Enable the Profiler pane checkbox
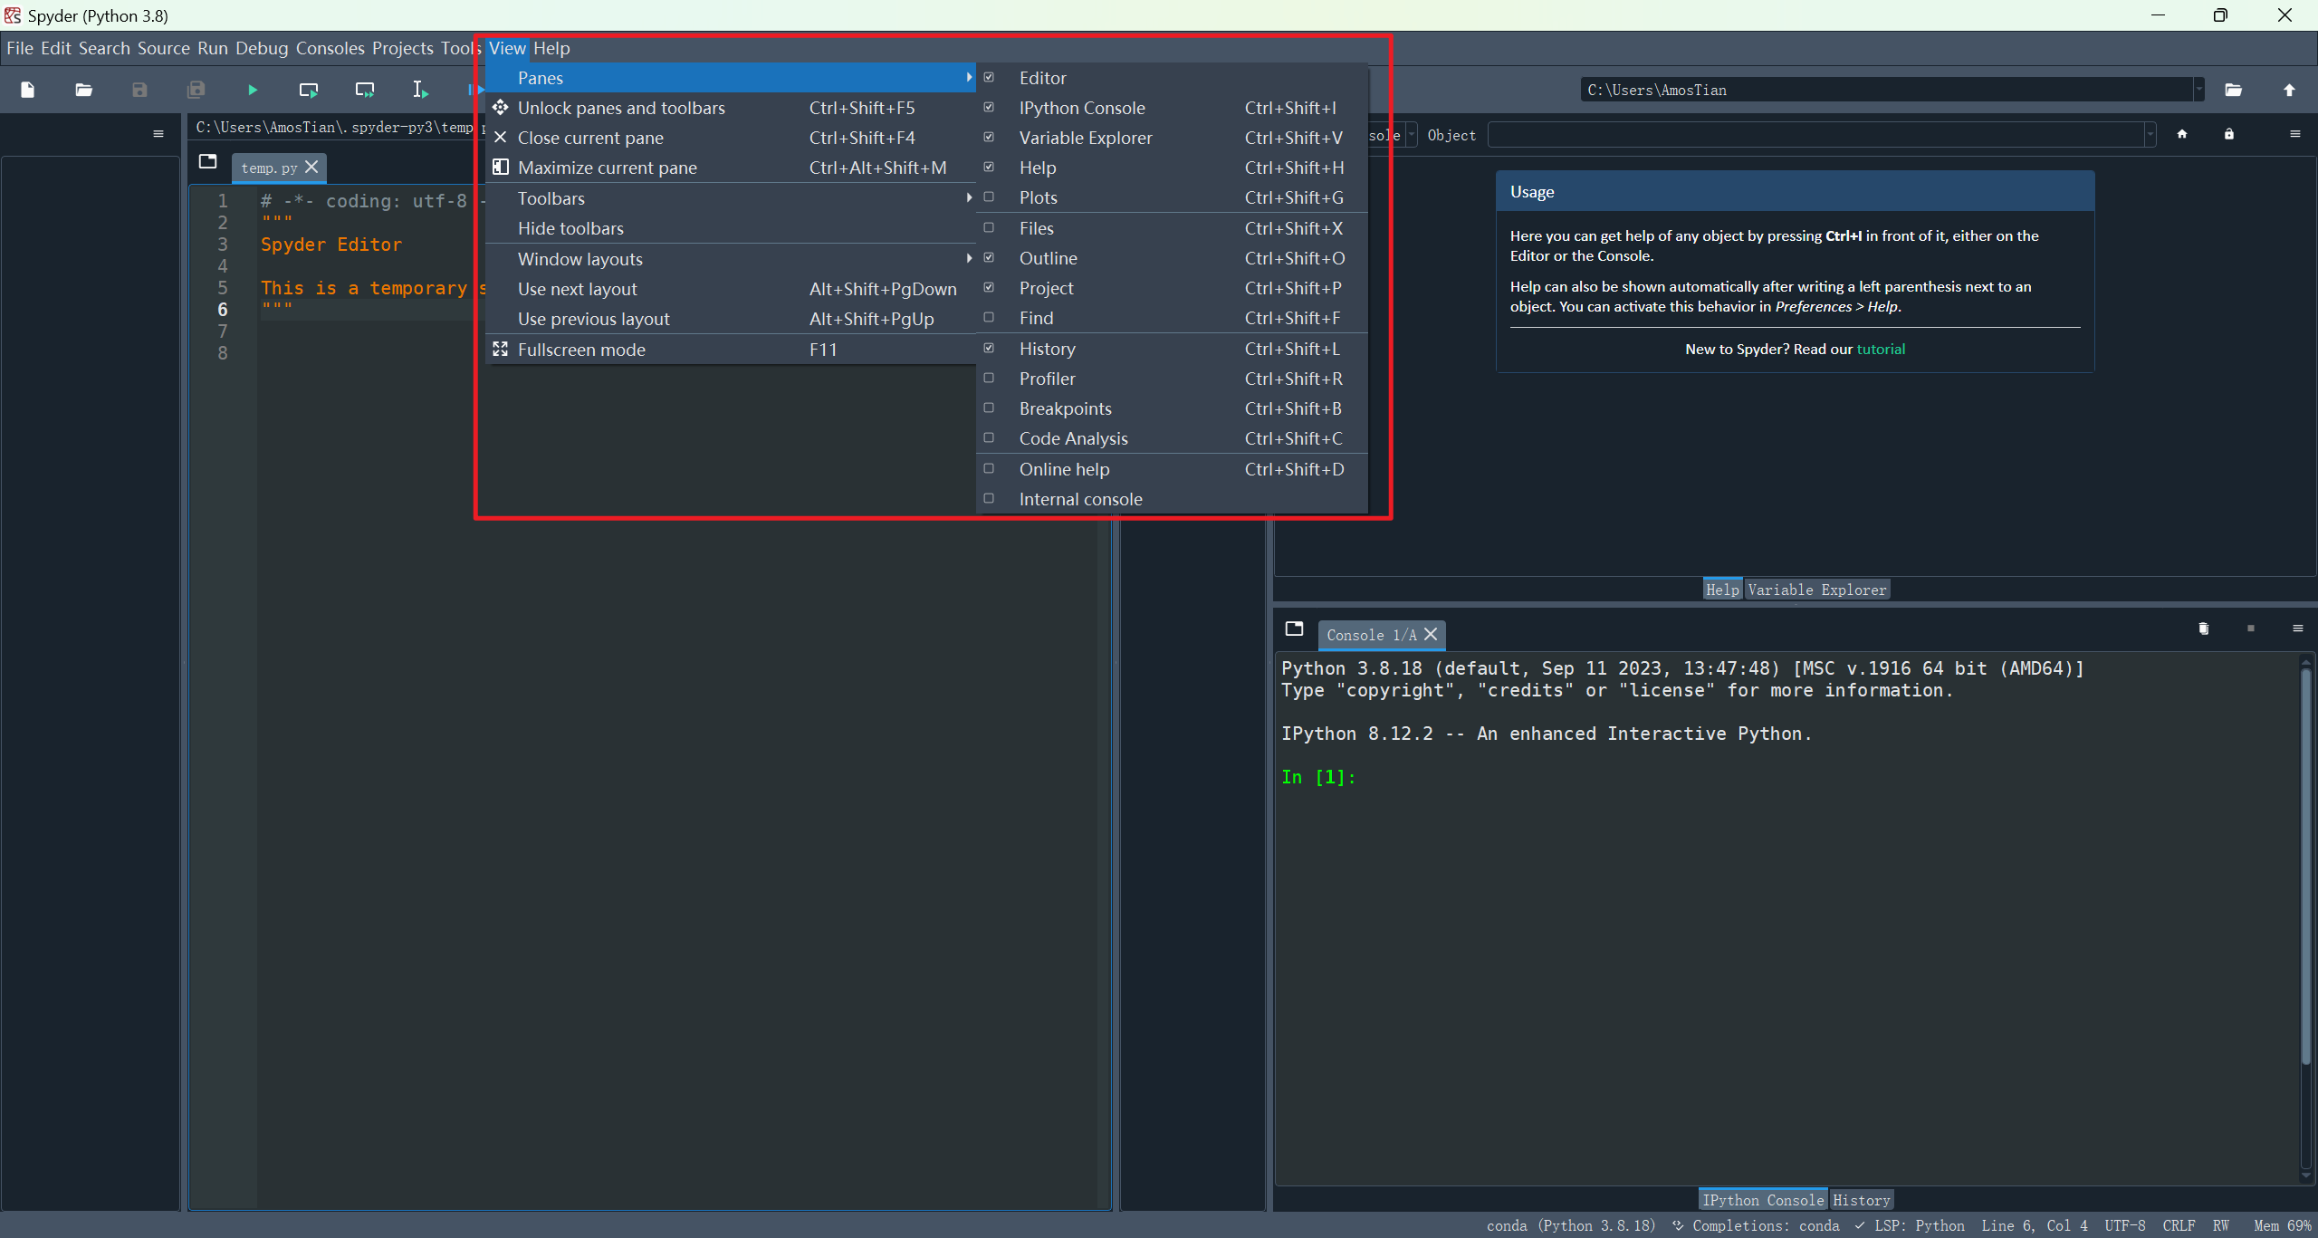This screenshot has height=1238, width=2318. [x=989, y=379]
